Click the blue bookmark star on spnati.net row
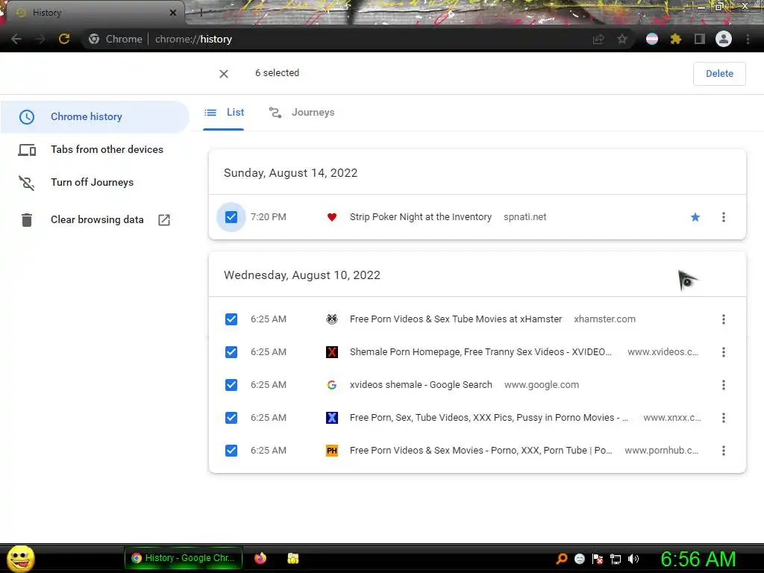Screen dimensions: 764x573 [x=695, y=217]
